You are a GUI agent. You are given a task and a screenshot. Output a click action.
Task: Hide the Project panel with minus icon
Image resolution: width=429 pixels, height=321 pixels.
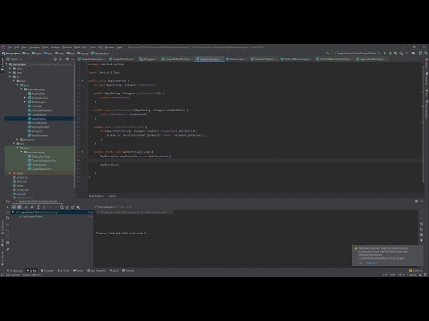[73, 59]
